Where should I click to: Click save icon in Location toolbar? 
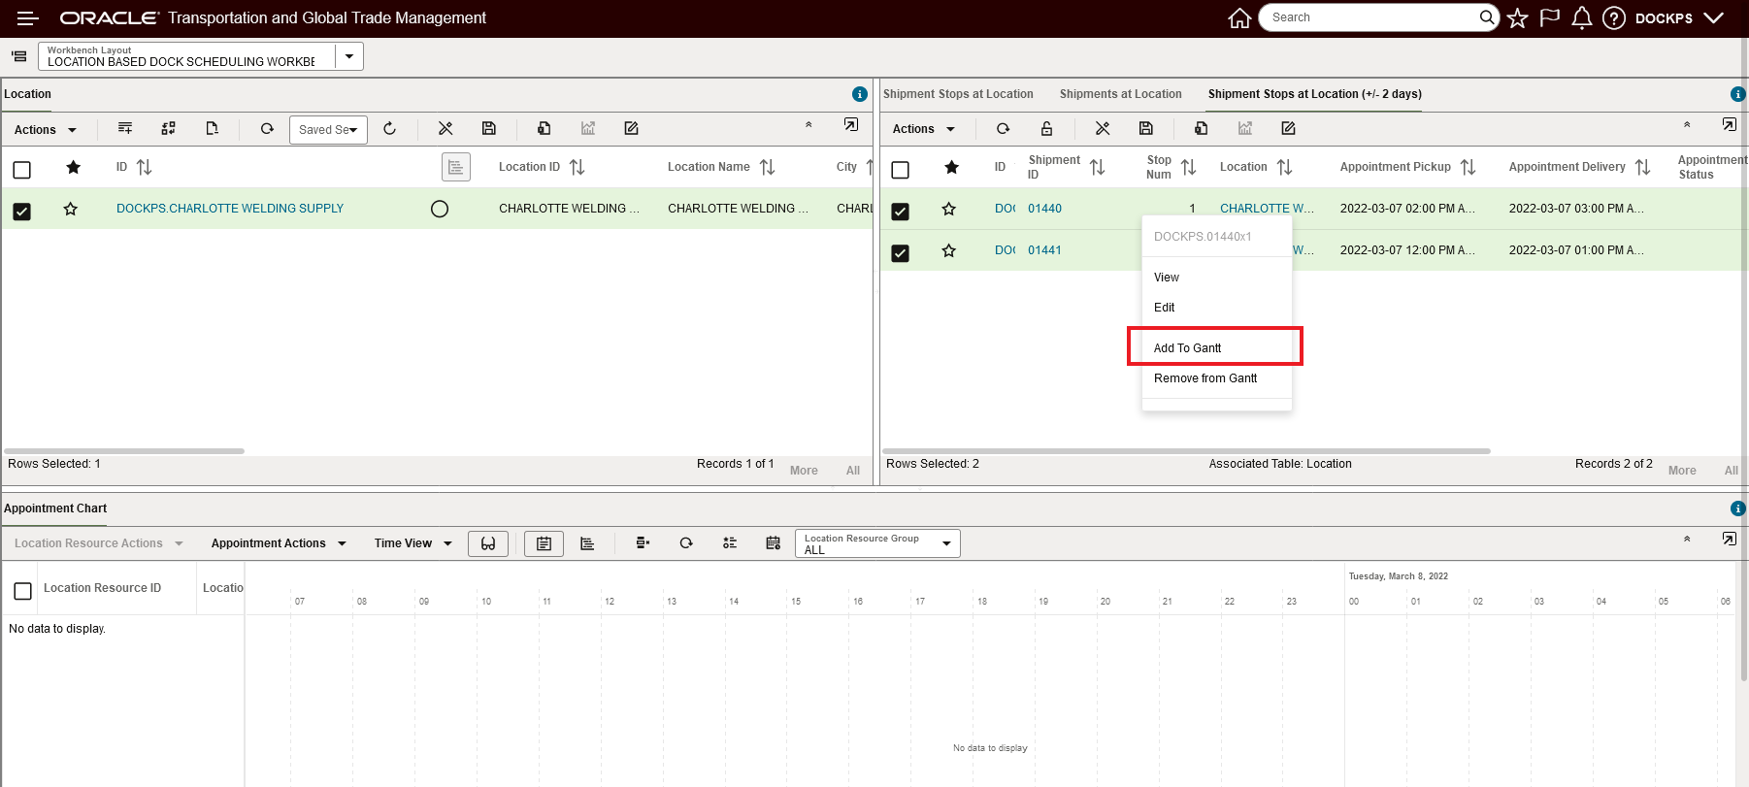click(x=489, y=128)
